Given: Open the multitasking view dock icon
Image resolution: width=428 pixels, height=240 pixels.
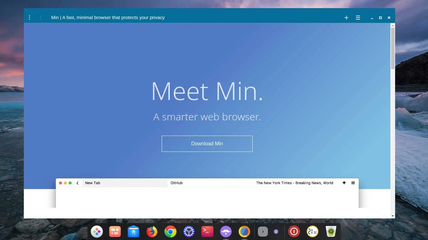Looking at the screenshot, I should [x=115, y=232].
